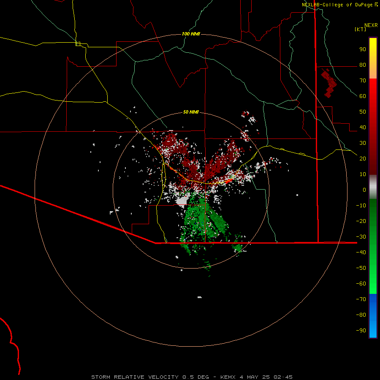Click the 50 value on velocity scale

[363, 112]
